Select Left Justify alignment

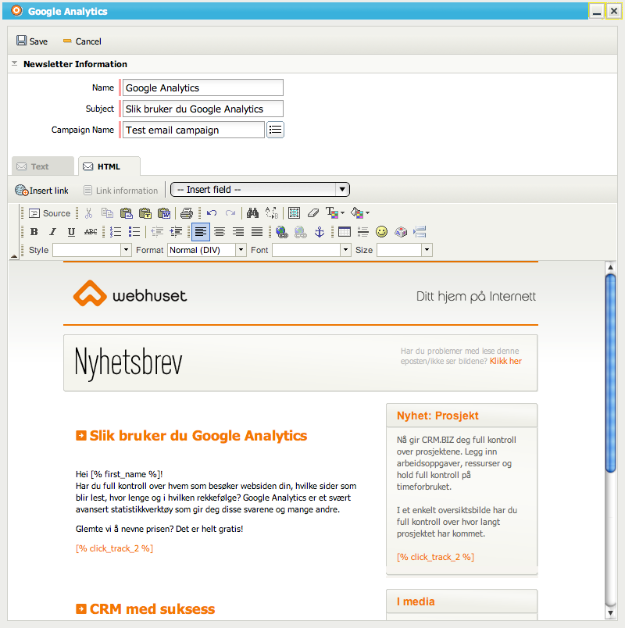pyautogui.click(x=201, y=232)
